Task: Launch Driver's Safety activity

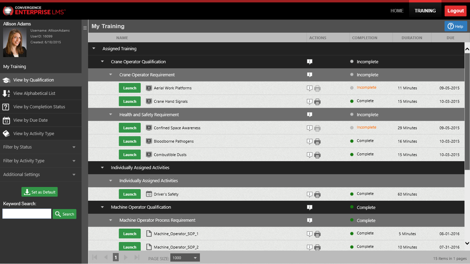Action: (130, 194)
